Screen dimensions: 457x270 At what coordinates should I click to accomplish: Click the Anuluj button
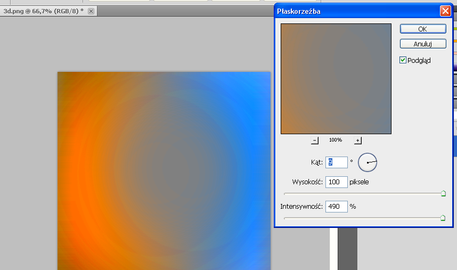[423, 44]
